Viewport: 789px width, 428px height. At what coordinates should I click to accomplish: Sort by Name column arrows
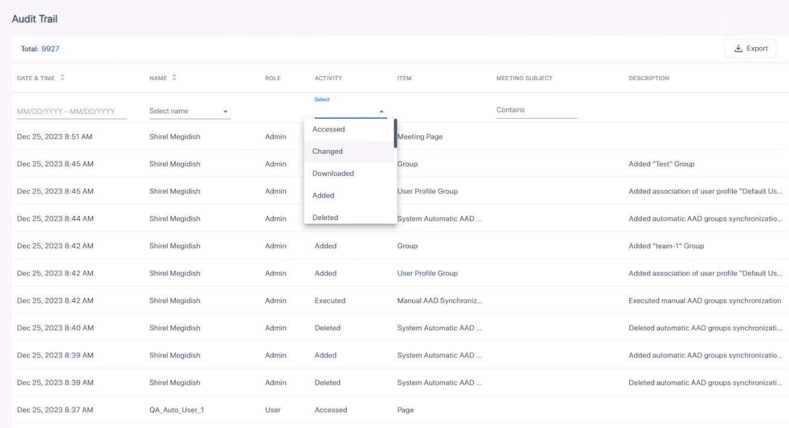point(174,78)
